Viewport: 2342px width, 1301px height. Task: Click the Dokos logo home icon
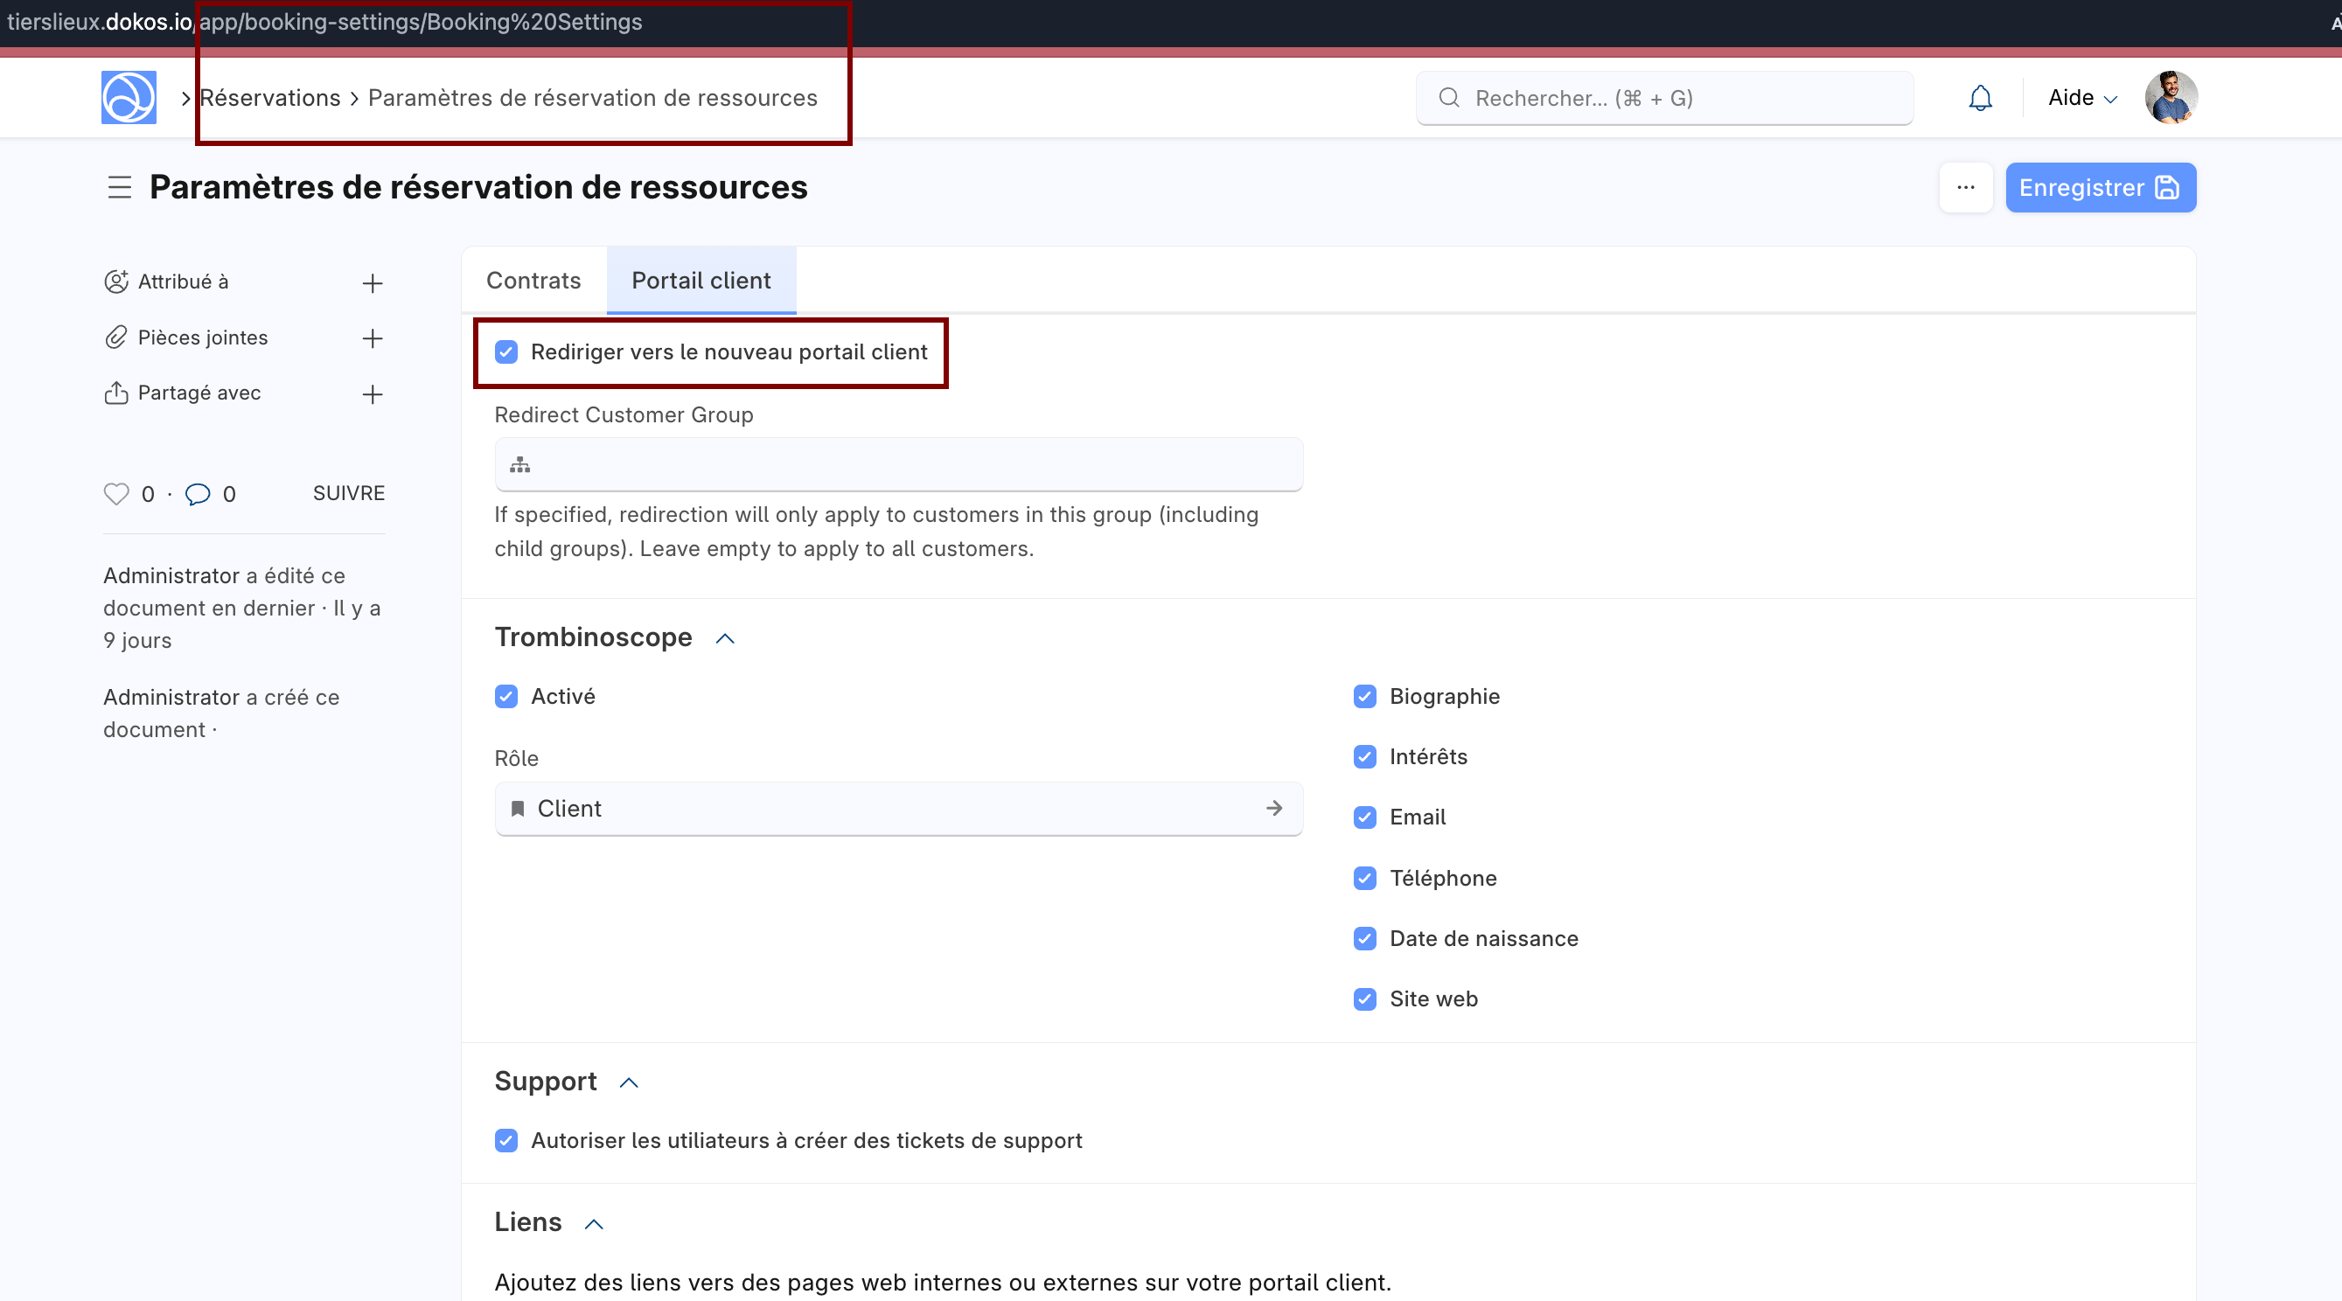point(129,97)
